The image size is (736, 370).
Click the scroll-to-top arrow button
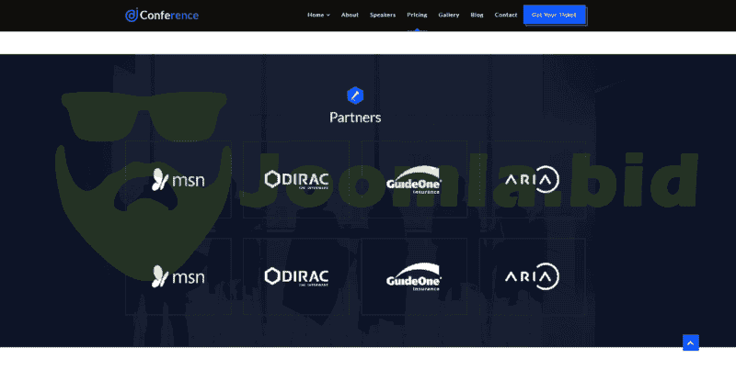[x=691, y=342]
